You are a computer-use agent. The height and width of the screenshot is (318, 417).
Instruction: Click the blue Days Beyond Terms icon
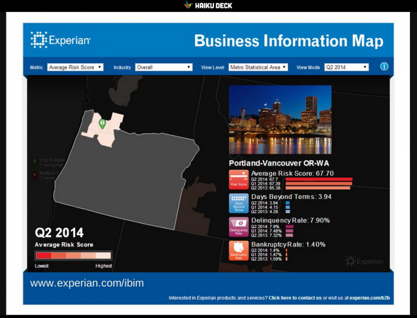(x=239, y=203)
